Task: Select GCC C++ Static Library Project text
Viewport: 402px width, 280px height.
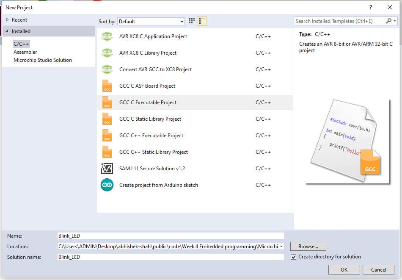Action: pos(154,152)
